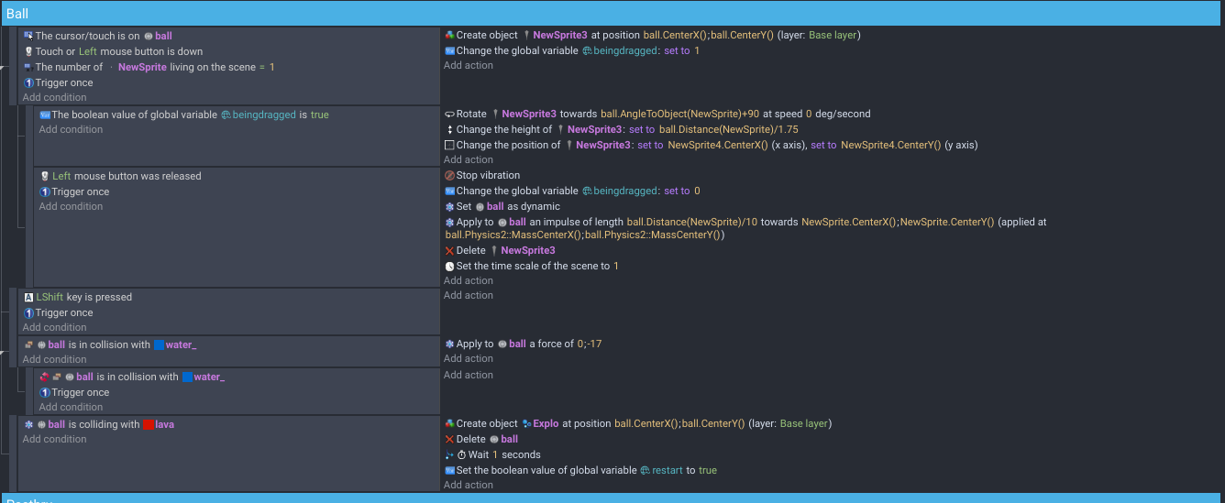Viewport: 1225px width, 503px height.
Task: Select the 'Ball' event group header
Action: [612, 13]
